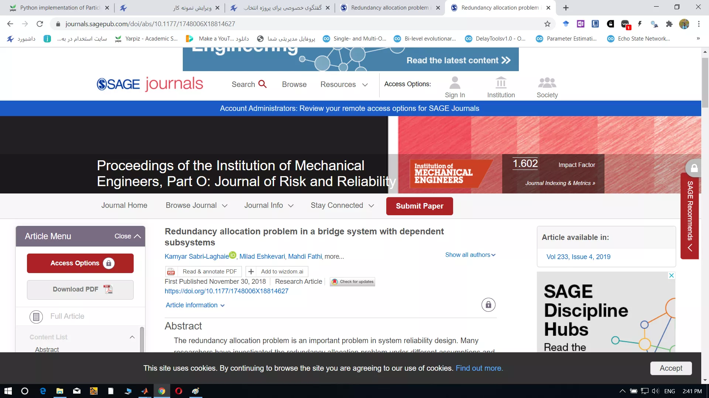The width and height of the screenshot is (709, 398).
Task: Open the Find out more cookies link
Action: pos(479,368)
